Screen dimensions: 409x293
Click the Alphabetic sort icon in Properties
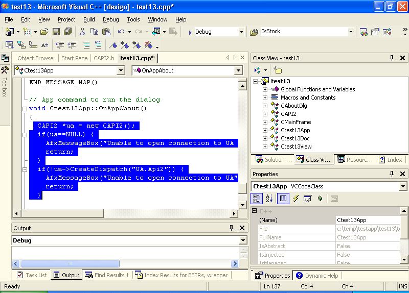click(269, 199)
